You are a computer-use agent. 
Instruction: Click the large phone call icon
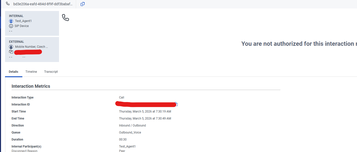coord(66,17)
